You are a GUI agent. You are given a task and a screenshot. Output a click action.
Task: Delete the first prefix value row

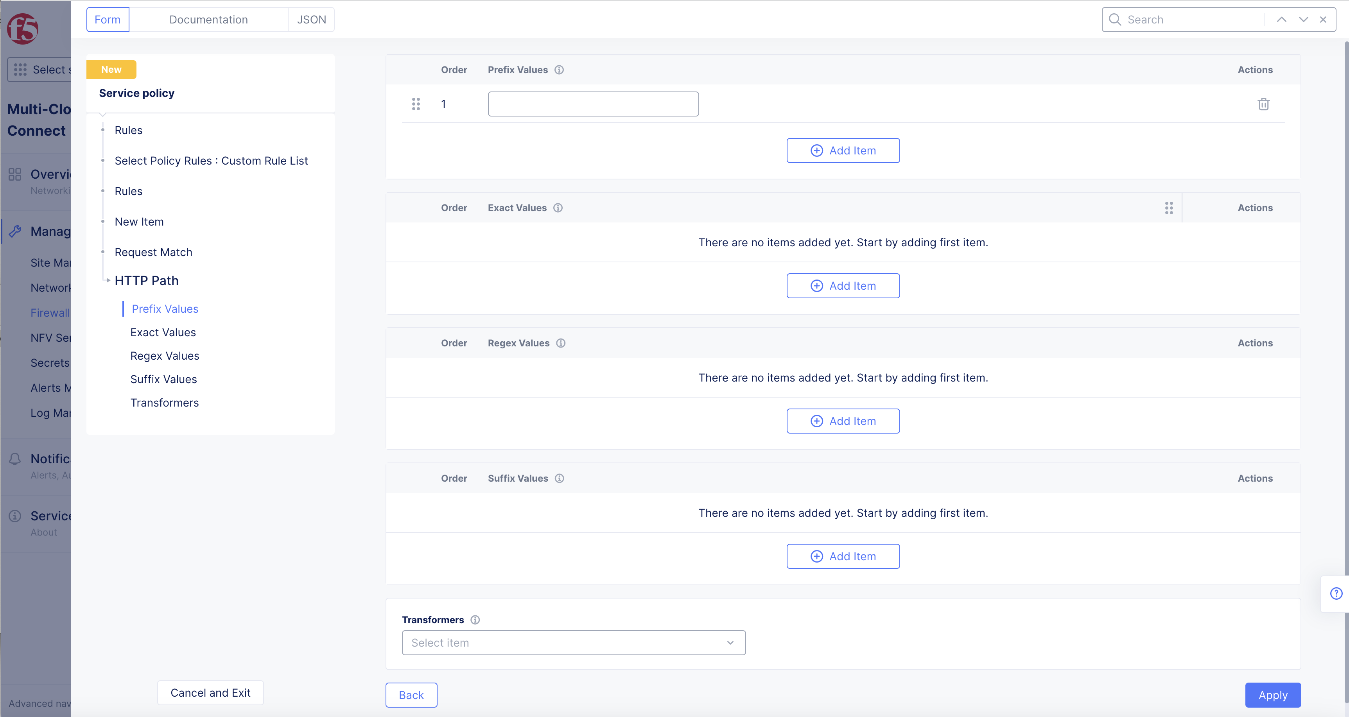click(1263, 104)
